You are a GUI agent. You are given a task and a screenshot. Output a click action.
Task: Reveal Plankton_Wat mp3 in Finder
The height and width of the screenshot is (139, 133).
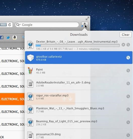click(128, 109)
